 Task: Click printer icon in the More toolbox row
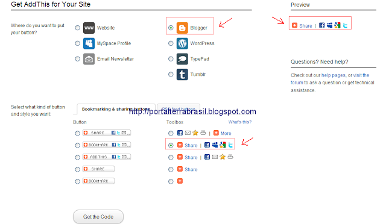(x=203, y=132)
